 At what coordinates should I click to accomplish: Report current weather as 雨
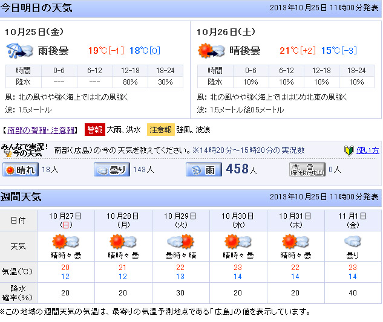pyautogui.click(x=203, y=170)
